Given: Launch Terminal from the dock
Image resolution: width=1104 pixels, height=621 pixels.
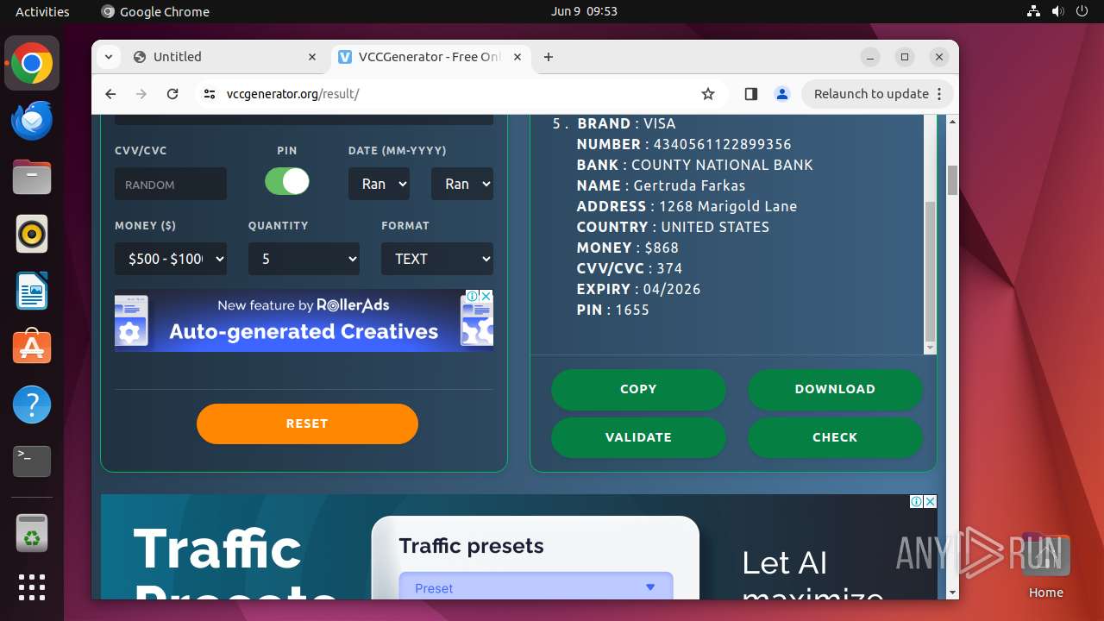Looking at the screenshot, I should 32,461.
